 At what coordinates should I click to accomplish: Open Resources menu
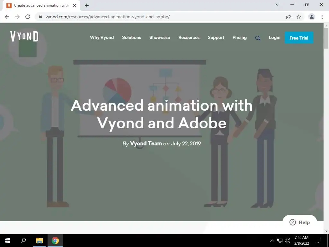click(x=189, y=37)
